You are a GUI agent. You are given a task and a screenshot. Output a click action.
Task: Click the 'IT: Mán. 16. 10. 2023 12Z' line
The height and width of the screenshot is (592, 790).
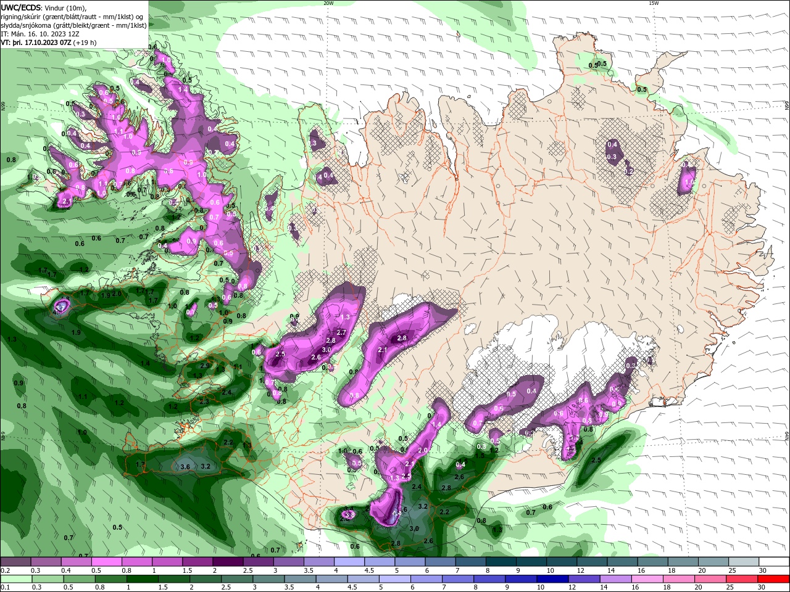tap(39, 34)
